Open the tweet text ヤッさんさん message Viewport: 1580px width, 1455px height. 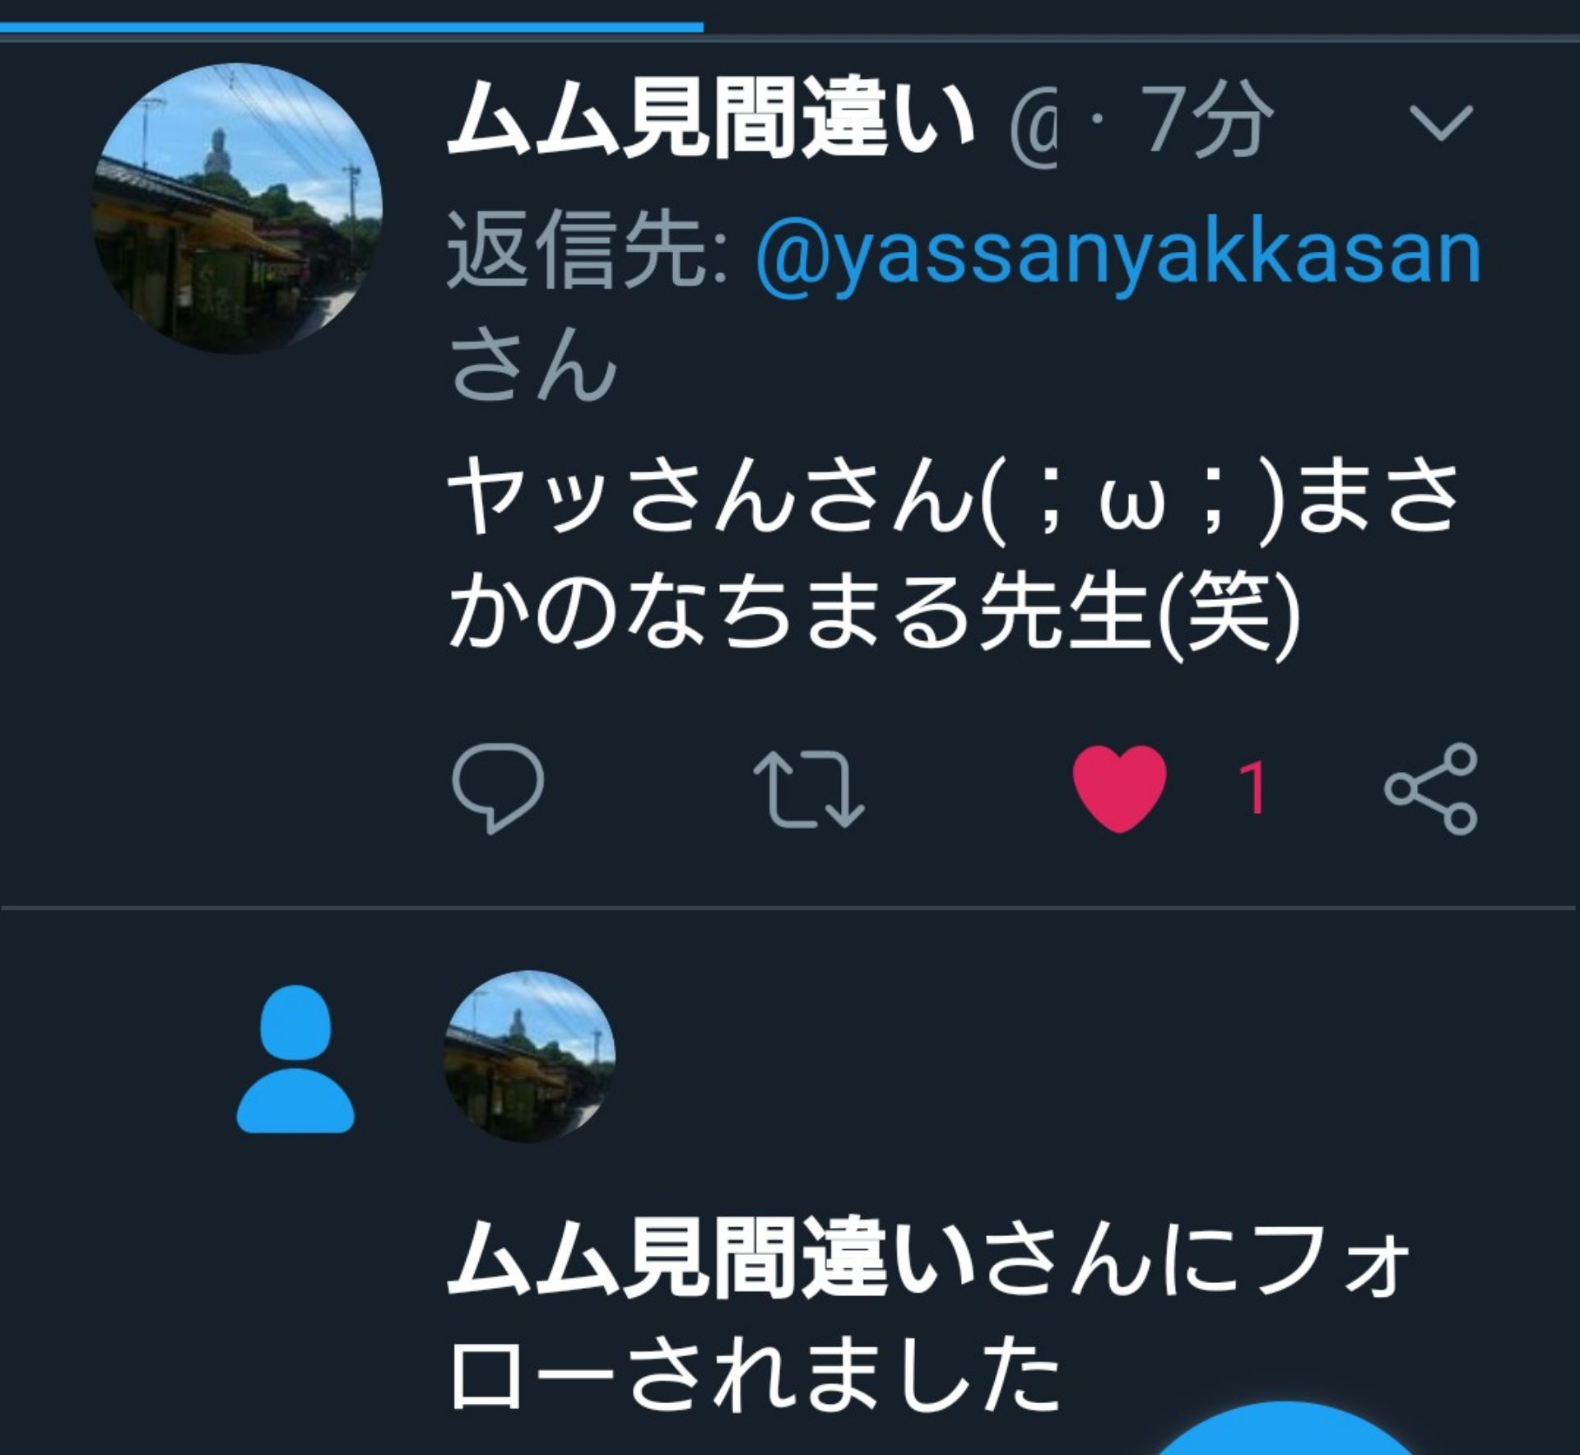point(955,555)
